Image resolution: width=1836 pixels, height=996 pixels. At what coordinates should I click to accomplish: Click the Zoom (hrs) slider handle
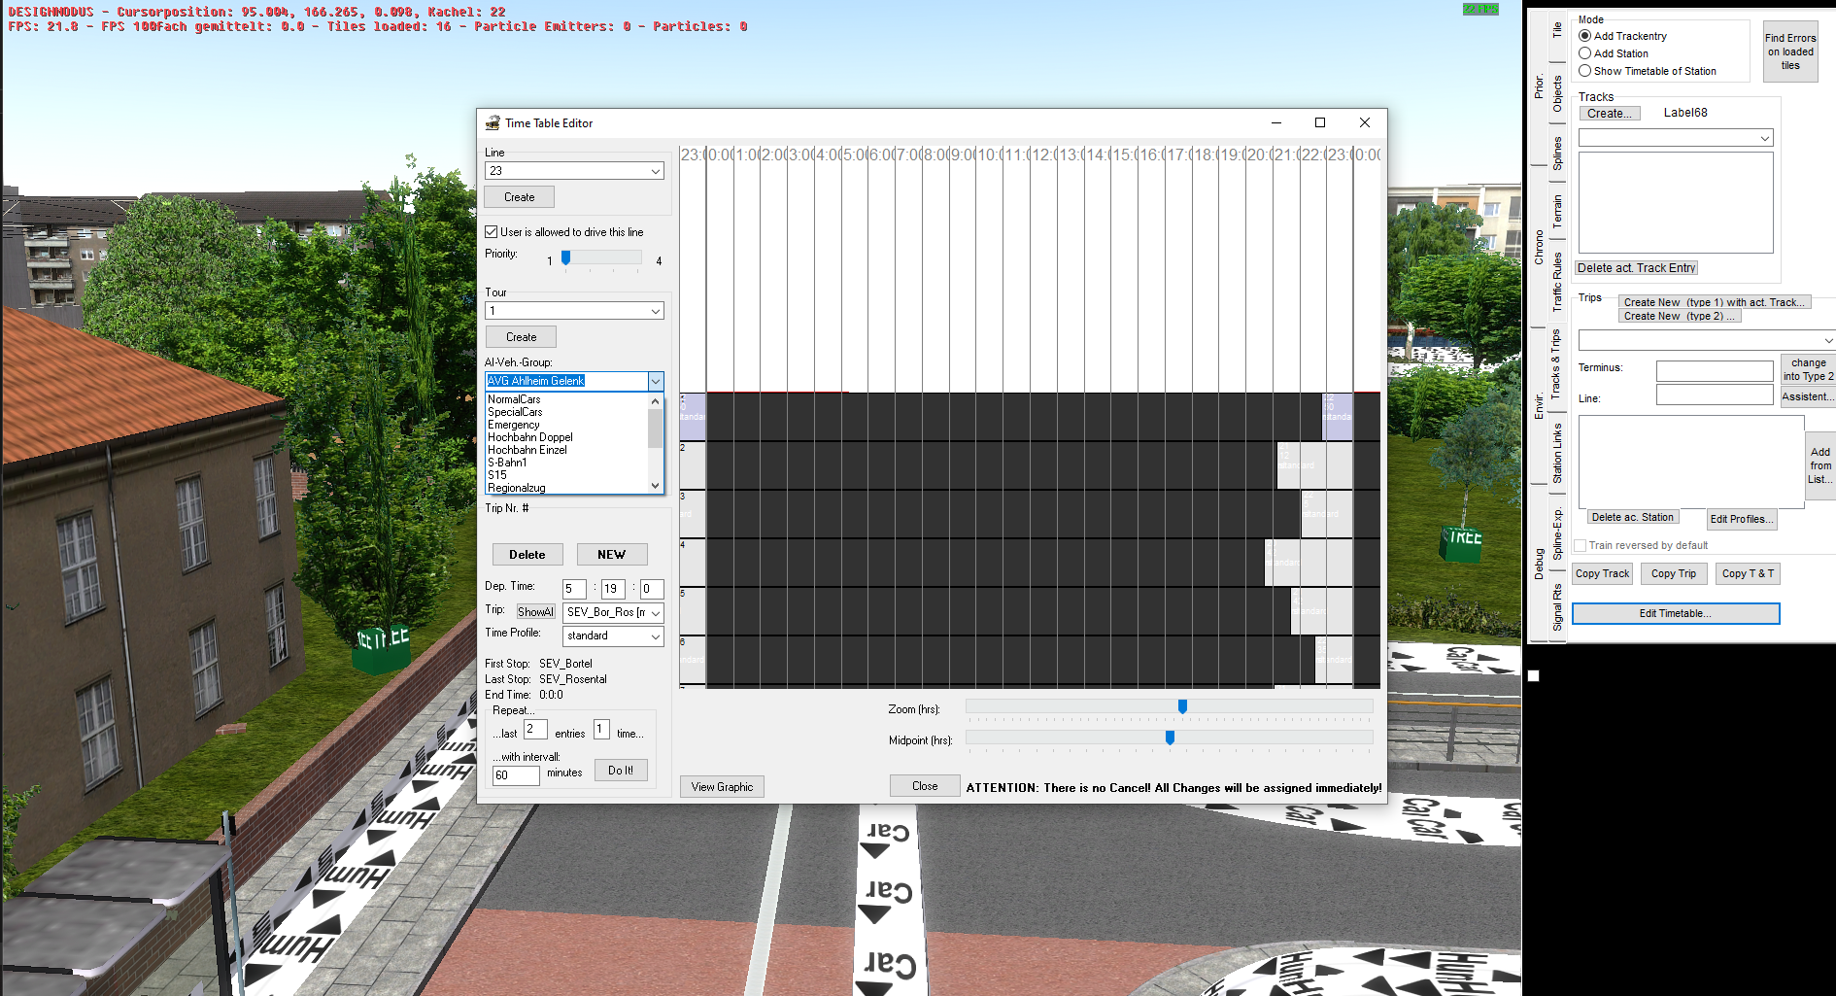pyautogui.click(x=1182, y=706)
